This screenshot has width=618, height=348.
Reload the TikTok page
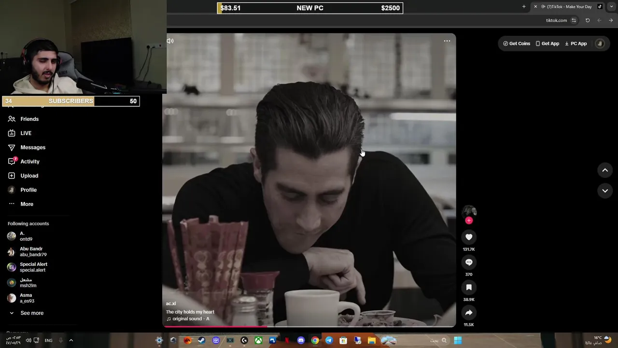(x=588, y=20)
